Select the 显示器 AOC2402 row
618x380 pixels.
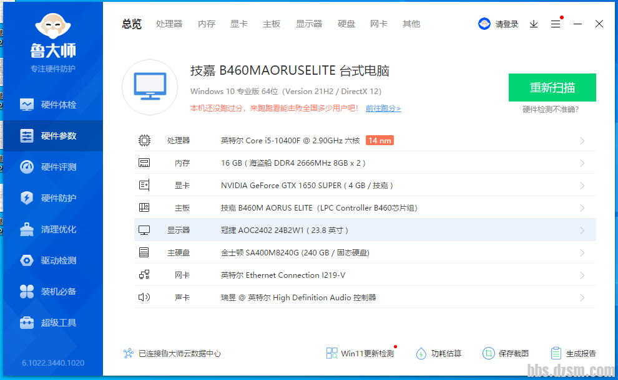click(x=365, y=230)
